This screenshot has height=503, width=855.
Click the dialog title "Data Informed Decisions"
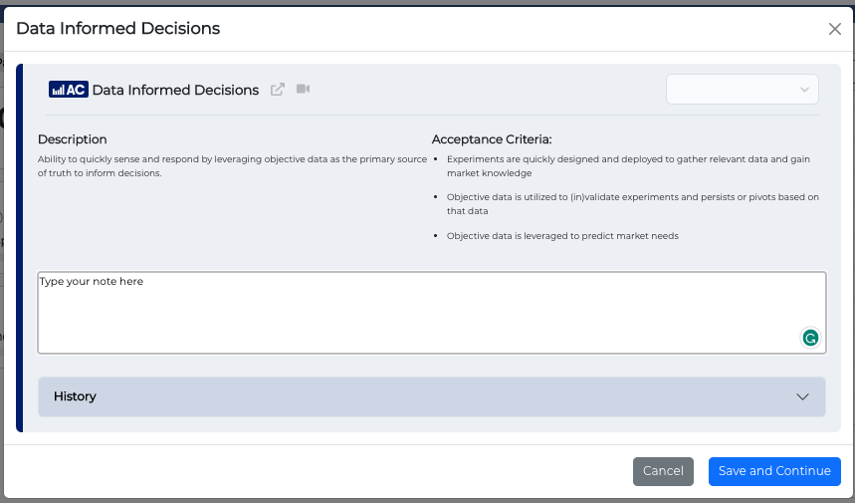point(118,29)
